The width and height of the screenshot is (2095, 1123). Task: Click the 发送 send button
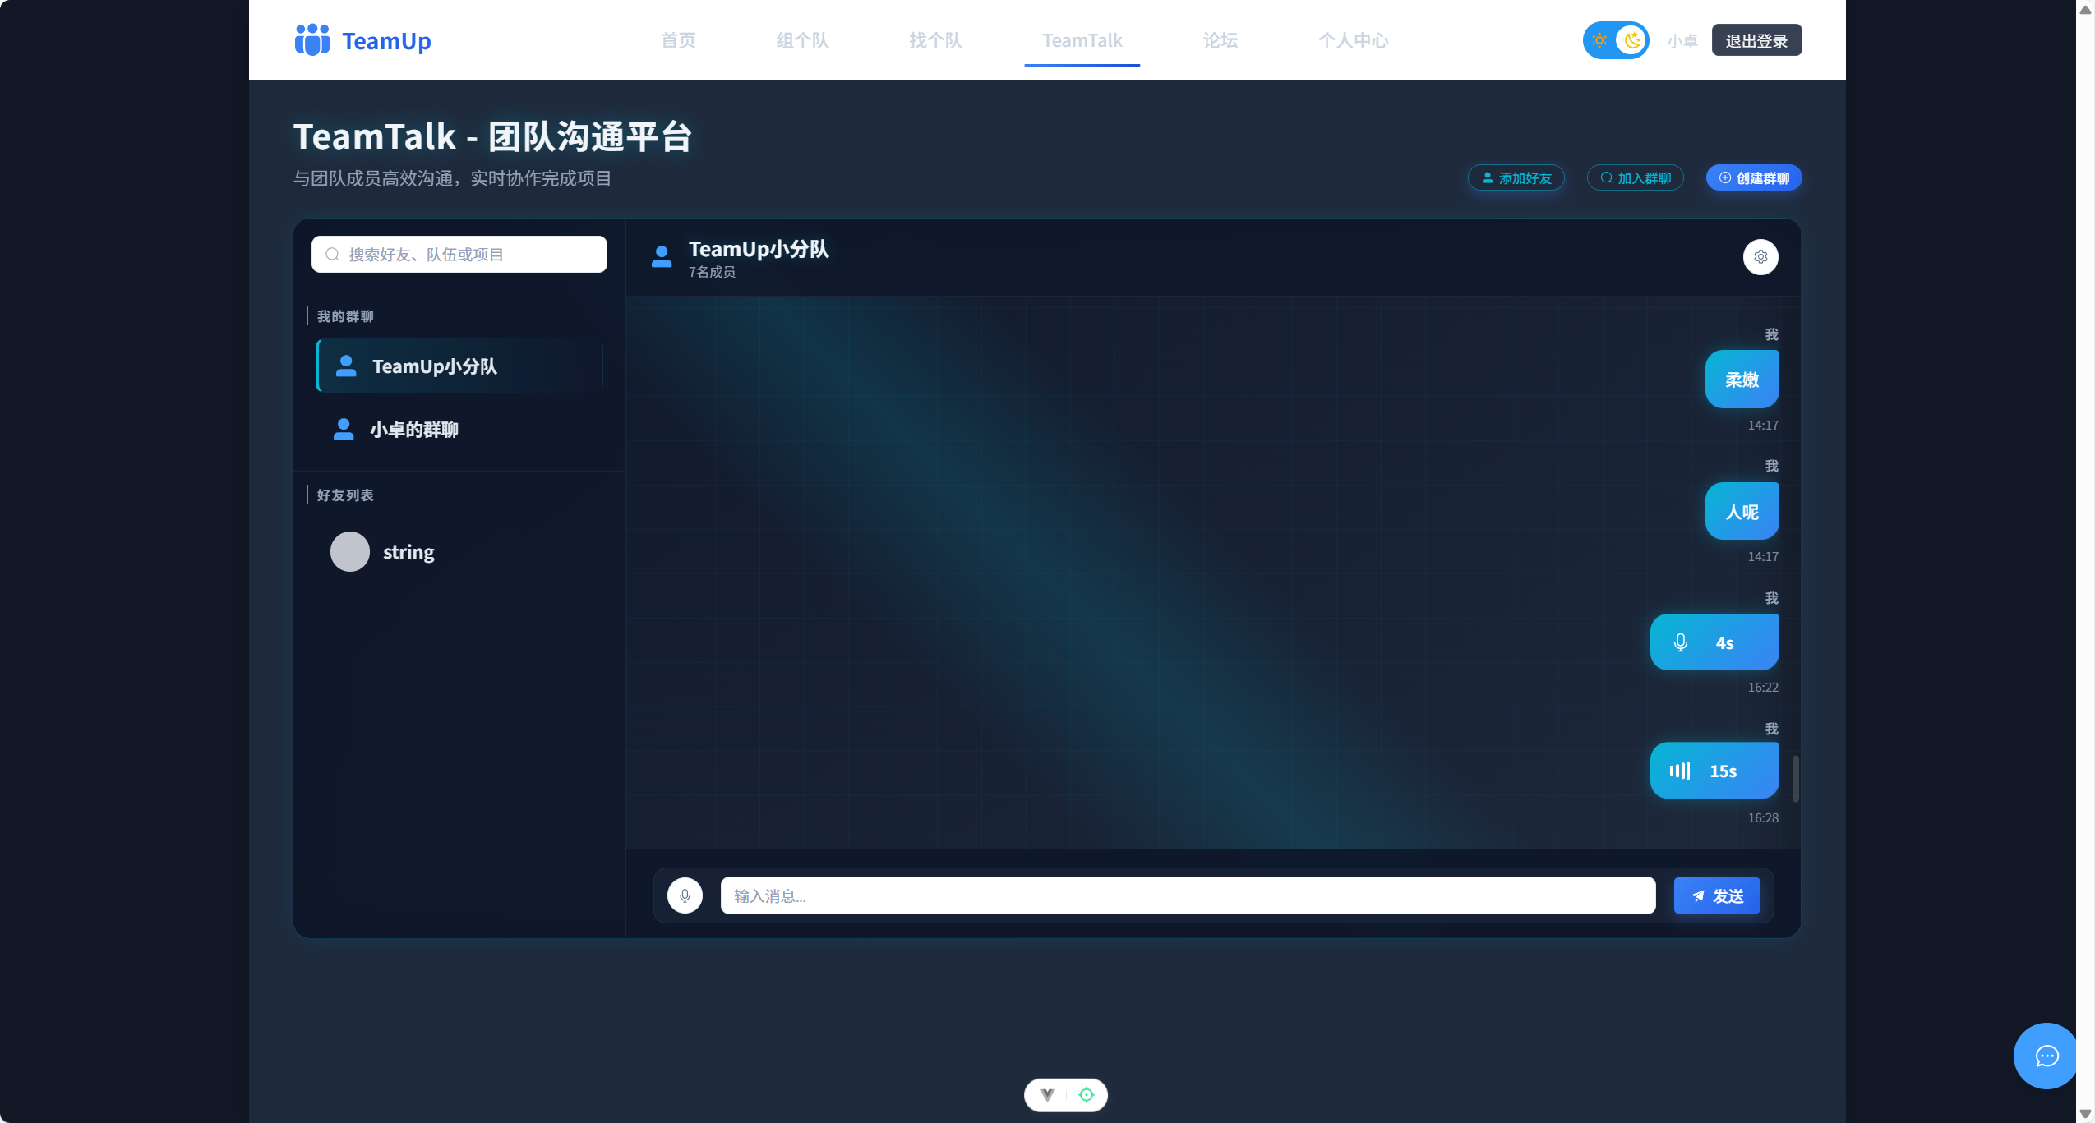[1717, 895]
